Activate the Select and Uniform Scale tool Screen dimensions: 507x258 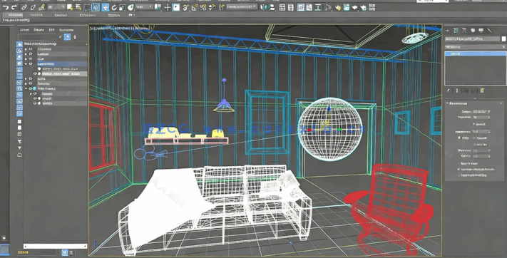(x=122, y=7)
